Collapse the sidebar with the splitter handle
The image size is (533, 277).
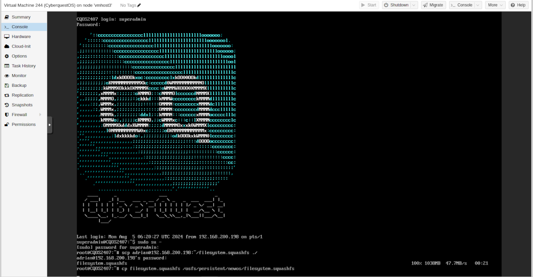point(49,125)
